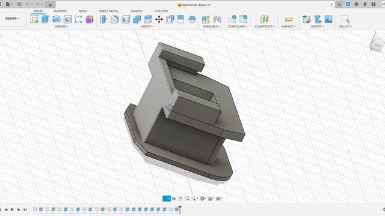Expand the ASSEMBLE dropdown menu
The height and width of the screenshot is (216, 385).
pos(211,26)
